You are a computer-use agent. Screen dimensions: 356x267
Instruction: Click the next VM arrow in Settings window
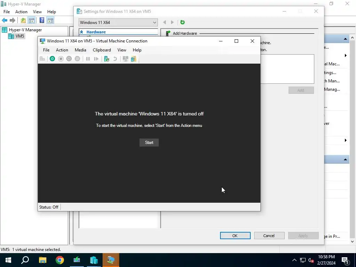[172, 22]
